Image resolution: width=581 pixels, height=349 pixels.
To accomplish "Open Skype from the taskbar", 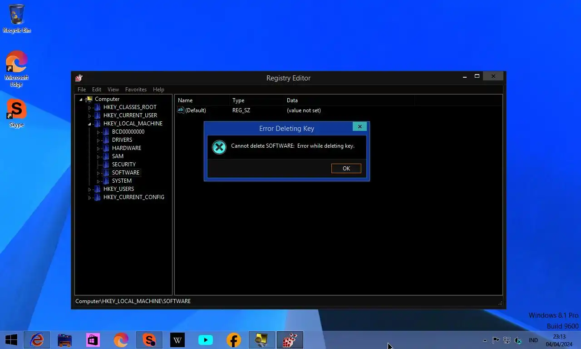I will tap(149, 340).
